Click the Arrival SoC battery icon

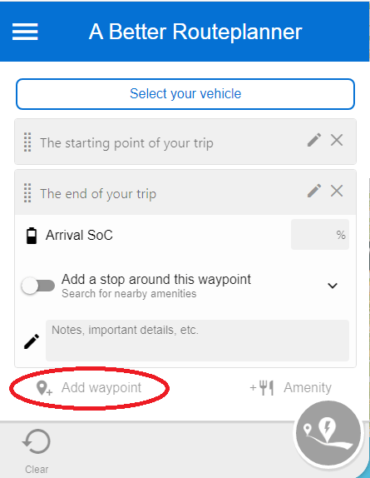[x=32, y=236]
